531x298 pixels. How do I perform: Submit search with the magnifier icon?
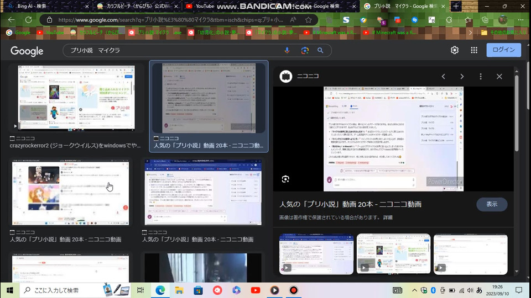pyautogui.click(x=320, y=50)
